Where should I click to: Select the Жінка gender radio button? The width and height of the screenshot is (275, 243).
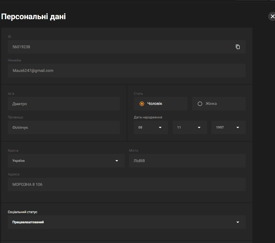coord(200,104)
